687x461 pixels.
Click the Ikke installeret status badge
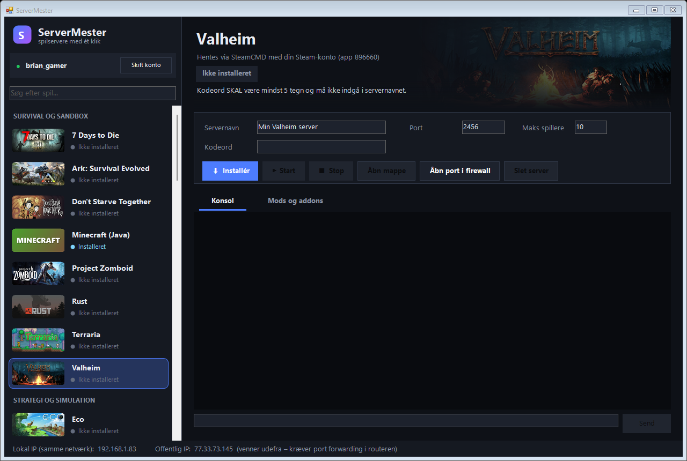pyautogui.click(x=226, y=73)
